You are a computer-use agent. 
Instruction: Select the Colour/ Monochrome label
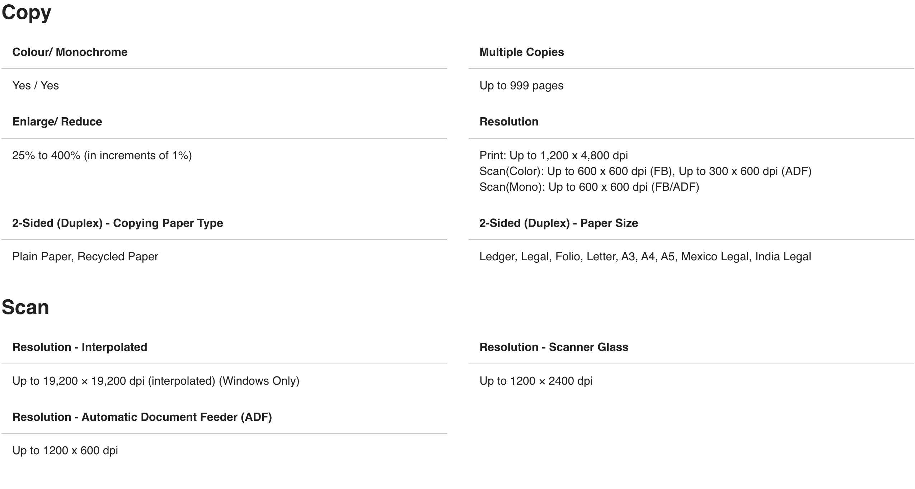[x=70, y=52]
